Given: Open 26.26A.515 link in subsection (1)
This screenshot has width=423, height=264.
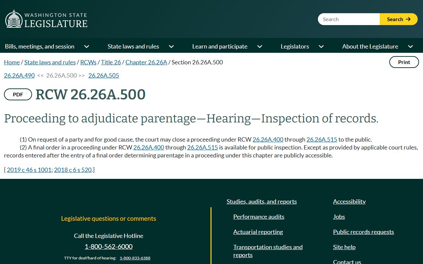Looking at the screenshot, I should pos(322,139).
